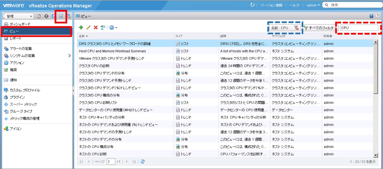
Task: Click the バージョン情報 link
Action: [x=271, y=5]
